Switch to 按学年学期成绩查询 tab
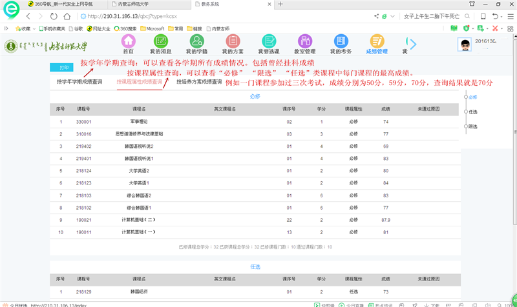Screen dimensions: 517x307 pyautogui.click(x=79, y=82)
